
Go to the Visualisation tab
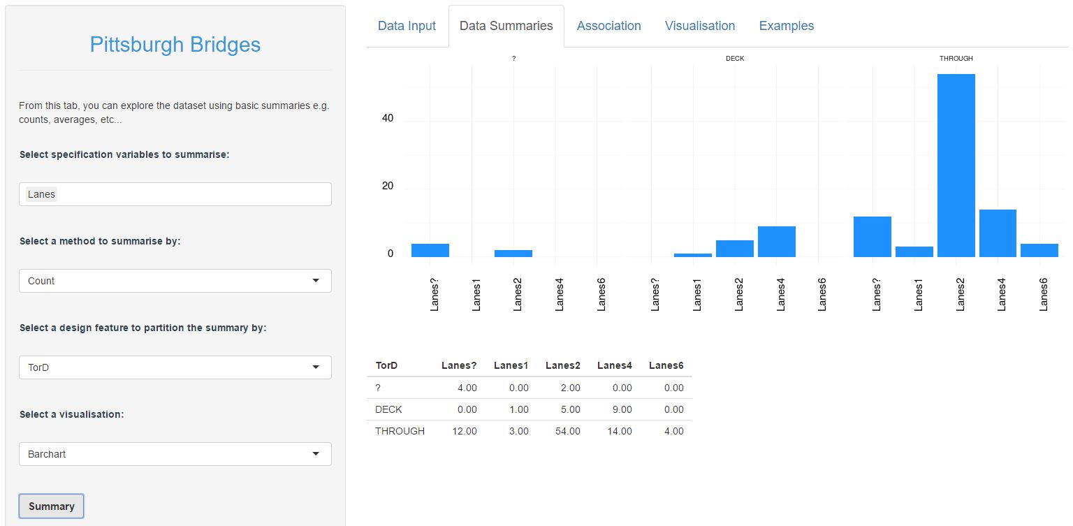[x=700, y=26]
